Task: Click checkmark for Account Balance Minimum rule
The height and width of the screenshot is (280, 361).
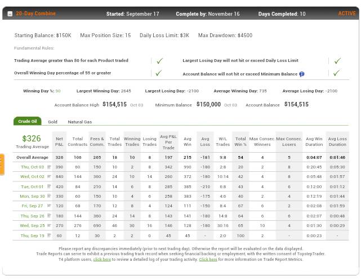Action: [336, 73]
